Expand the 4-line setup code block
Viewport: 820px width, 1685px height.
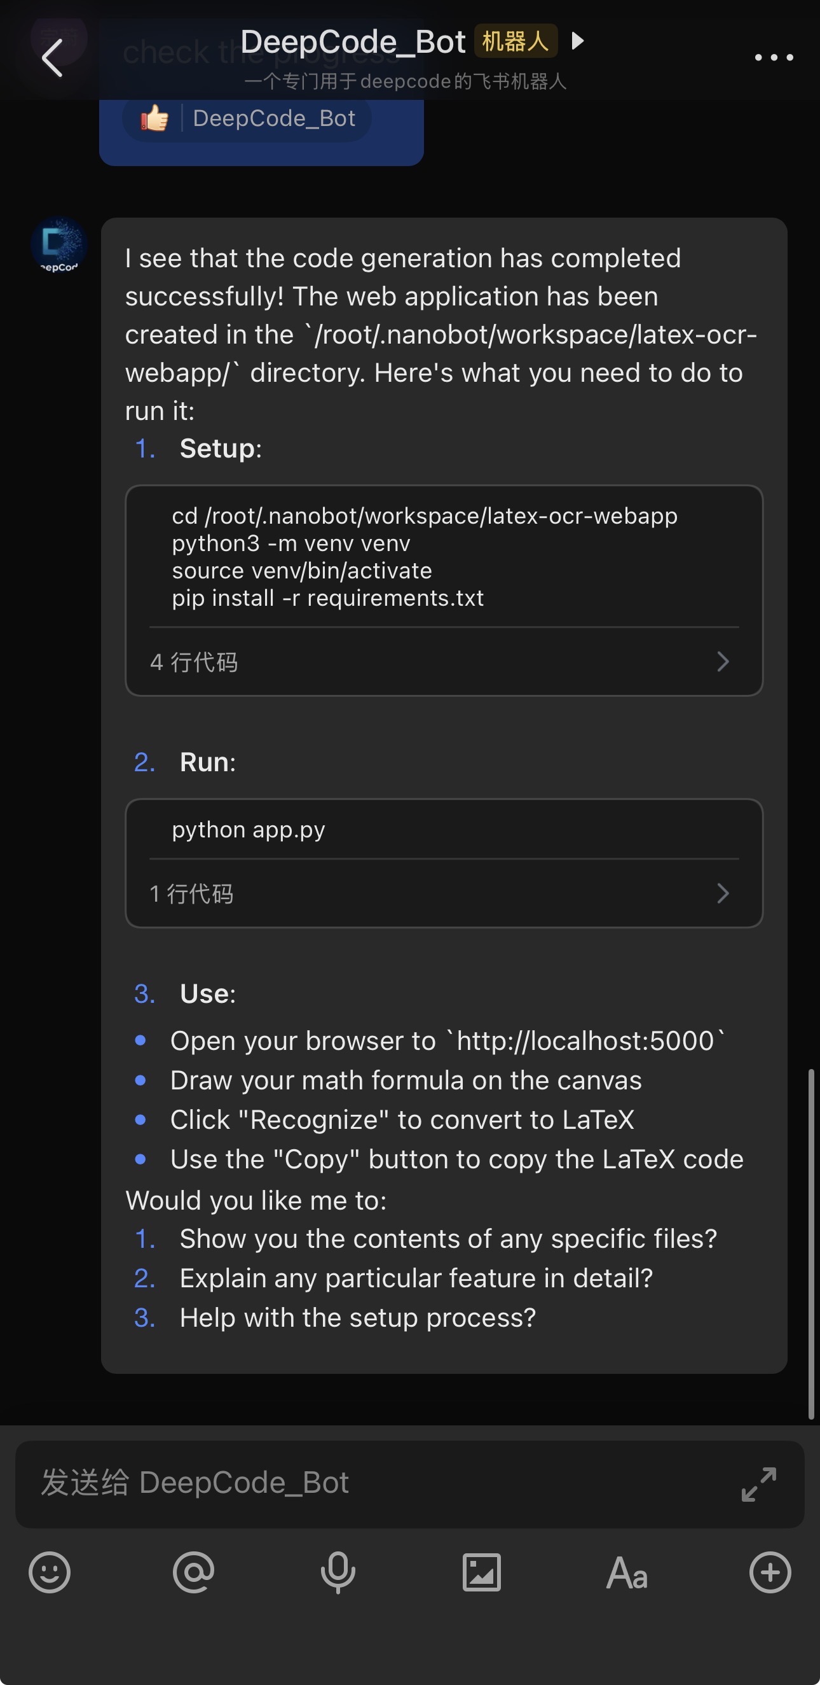(x=723, y=662)
